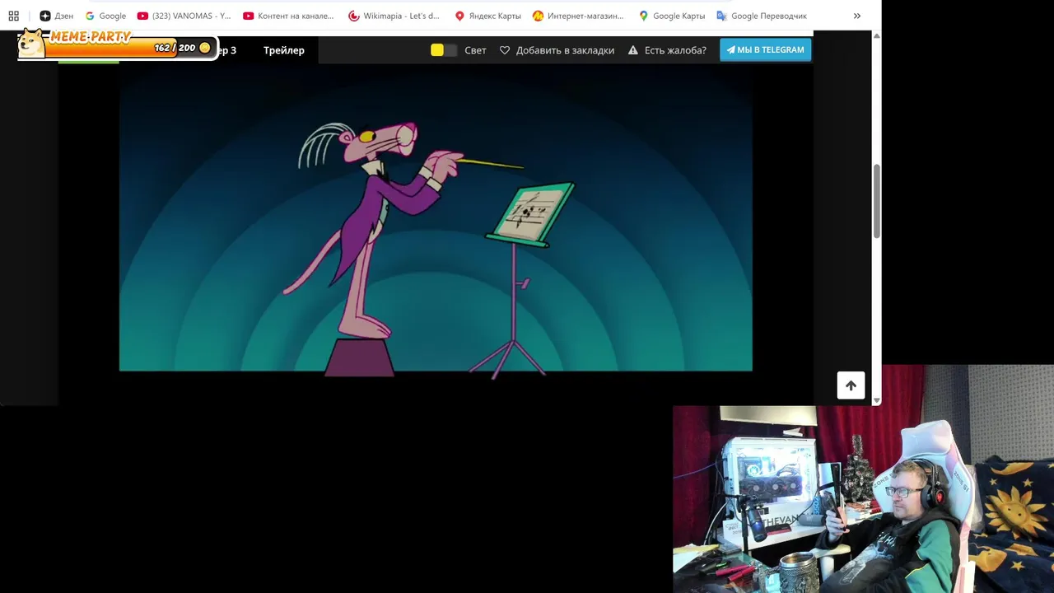The height and width of the screenshot is (593, 1054).
Task: Open the apps grid in bookmarks bar
Action: click(x=13, y=16)
